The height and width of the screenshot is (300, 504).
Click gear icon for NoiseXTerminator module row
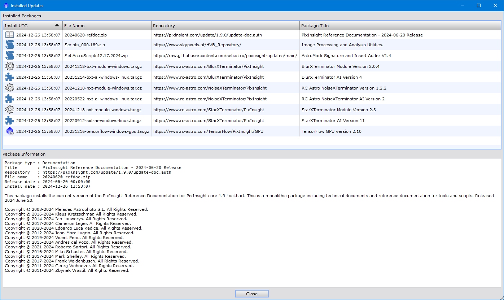[10, 88]
